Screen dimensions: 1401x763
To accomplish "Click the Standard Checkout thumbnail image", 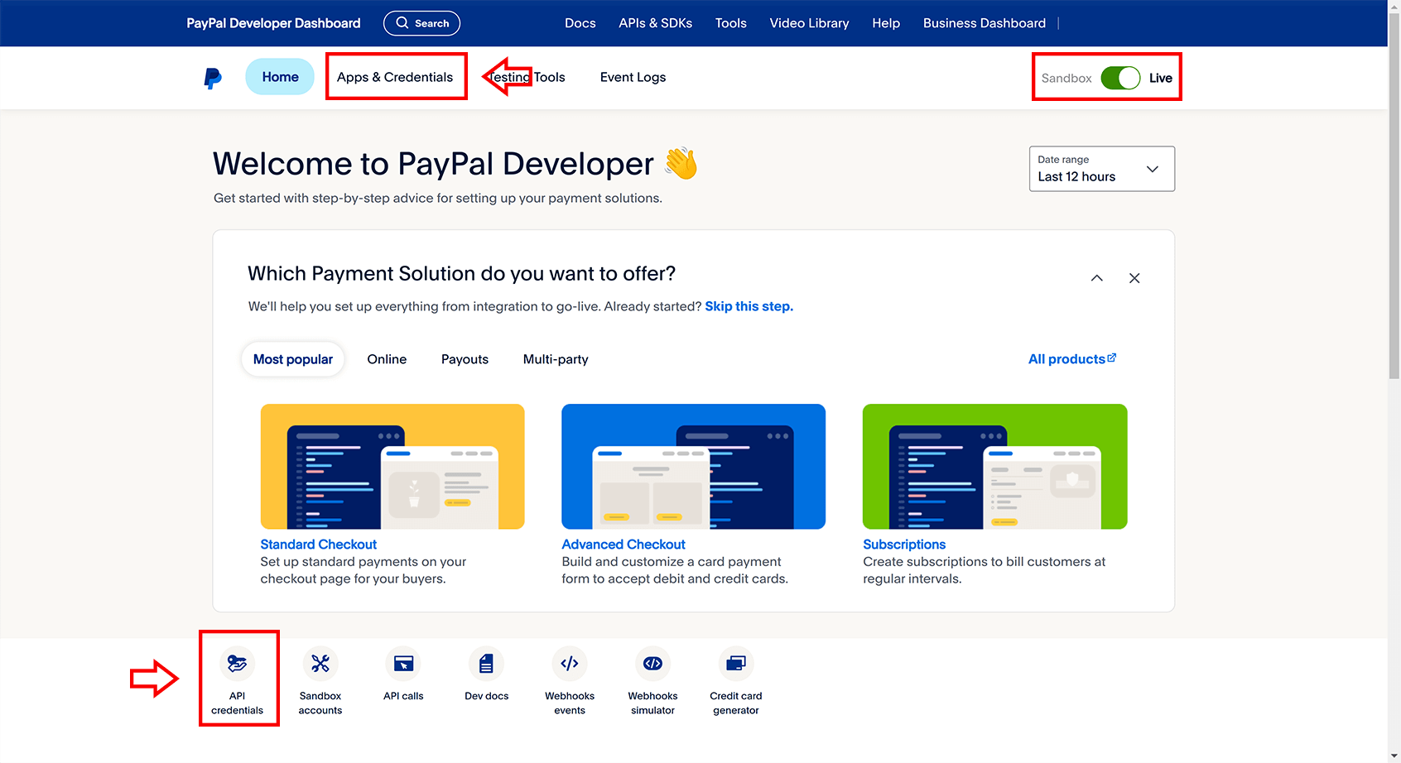I will (x=392, y=467).
